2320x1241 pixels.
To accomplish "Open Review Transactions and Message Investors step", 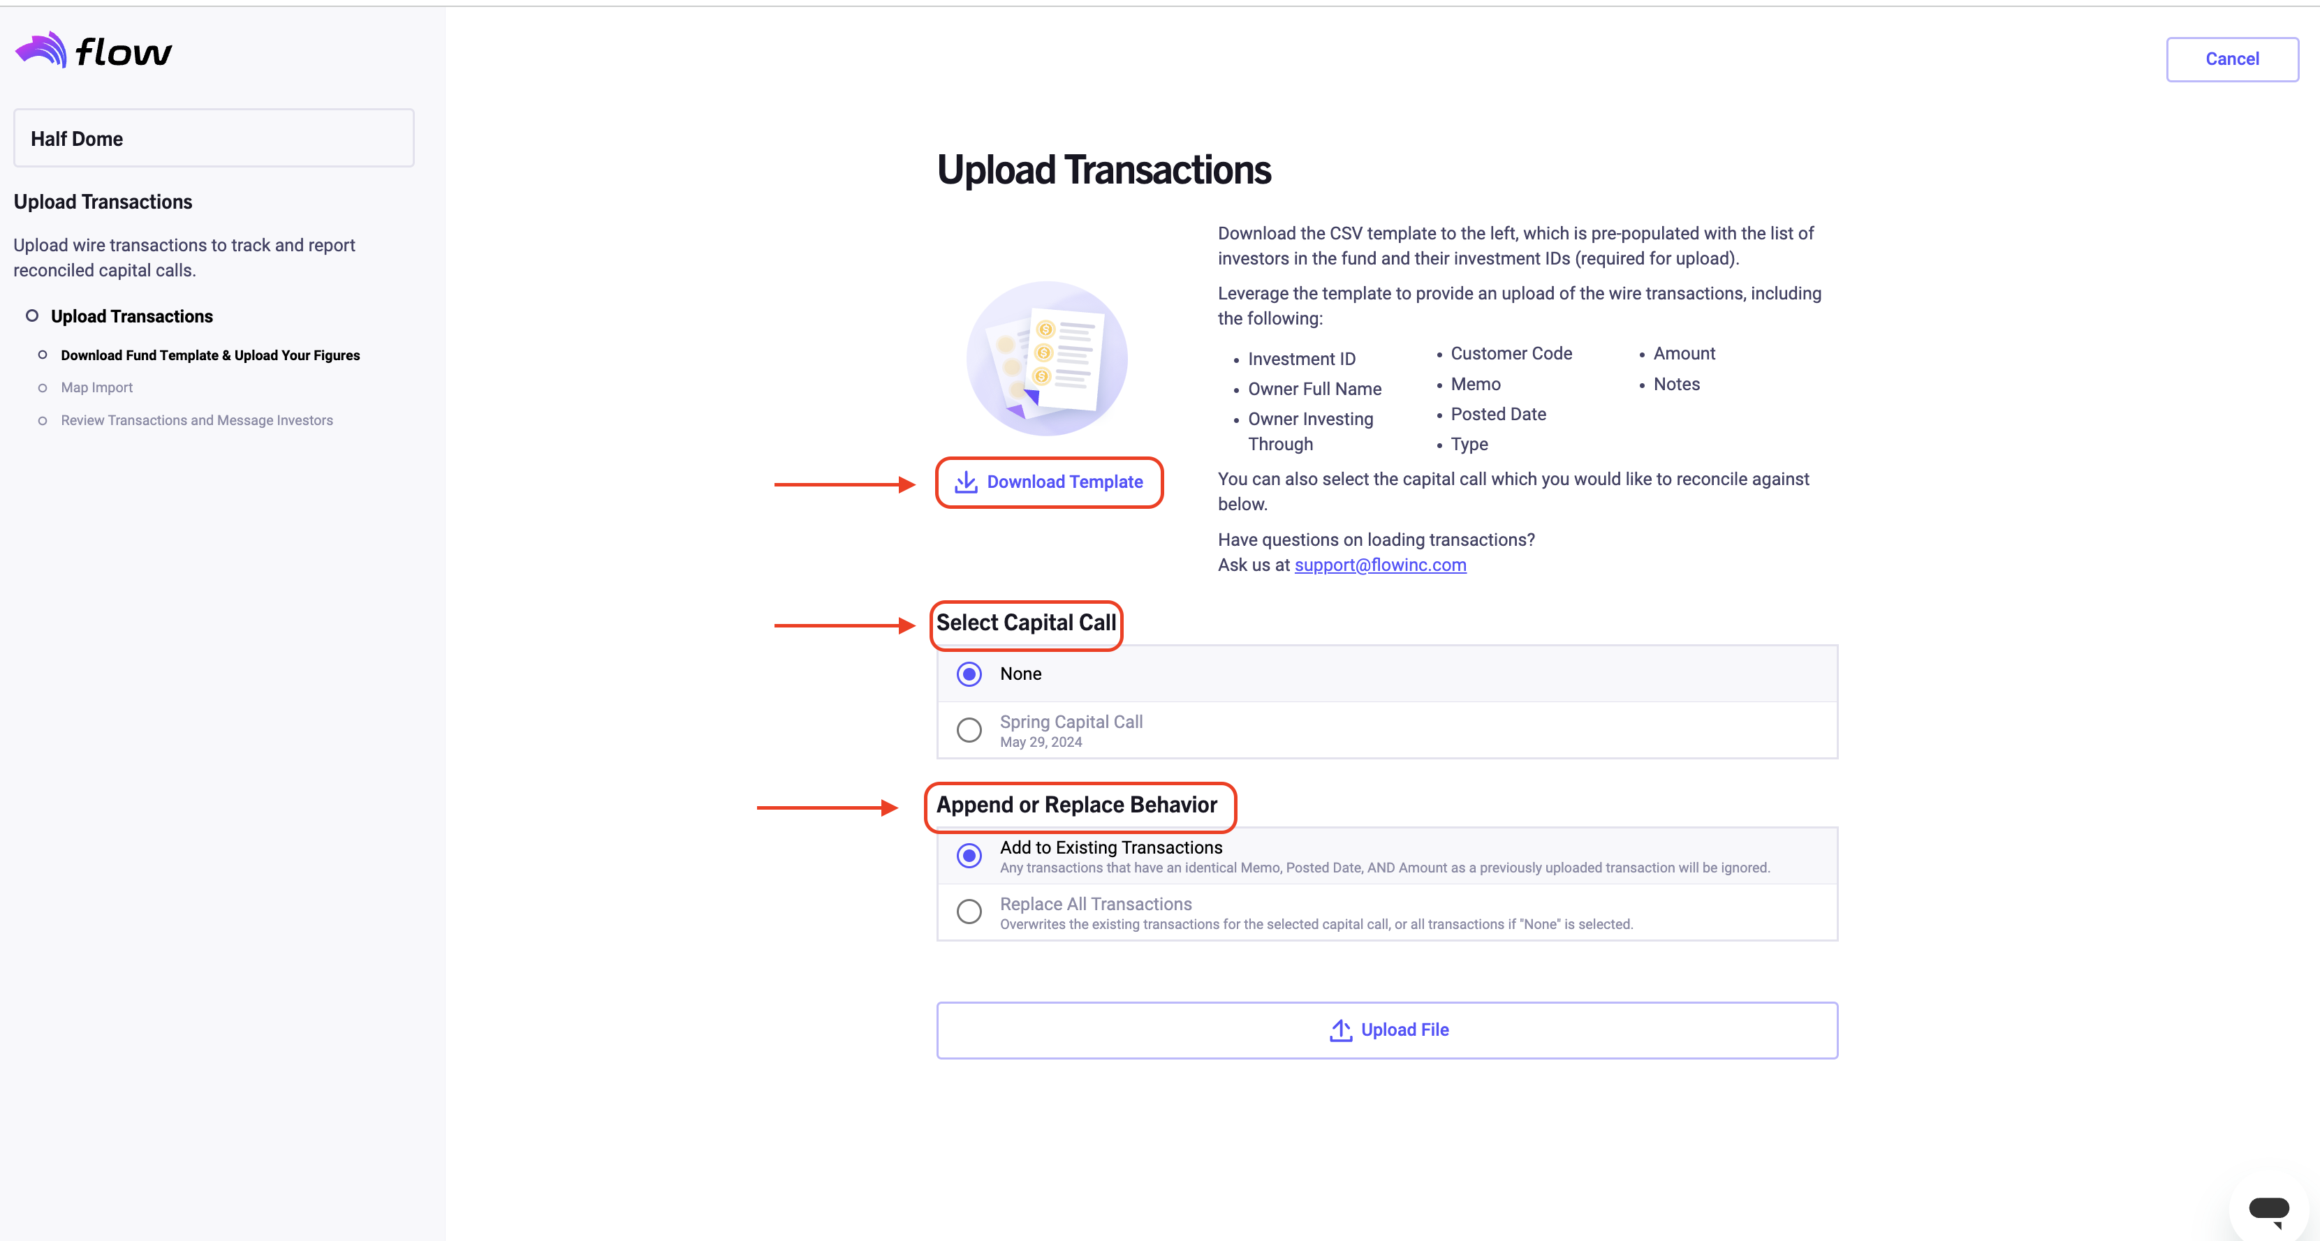I will tap(196, 420).
